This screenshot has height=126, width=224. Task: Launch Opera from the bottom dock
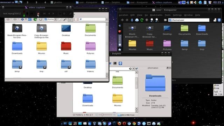pos(124,124)
